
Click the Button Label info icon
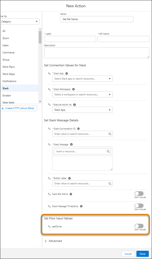coord(69,178)
